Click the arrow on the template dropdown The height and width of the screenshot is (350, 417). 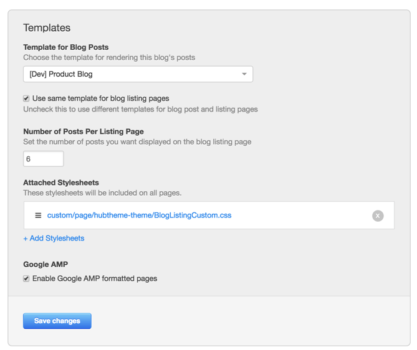244,74
